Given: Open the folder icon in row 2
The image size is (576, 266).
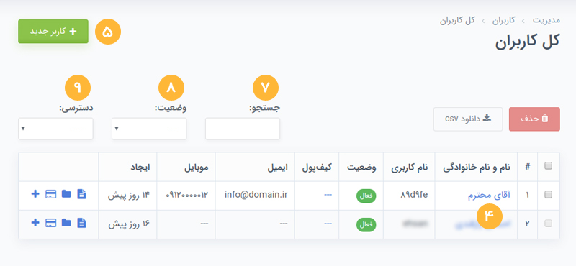Looking at the screenshot, I should 66,223.
